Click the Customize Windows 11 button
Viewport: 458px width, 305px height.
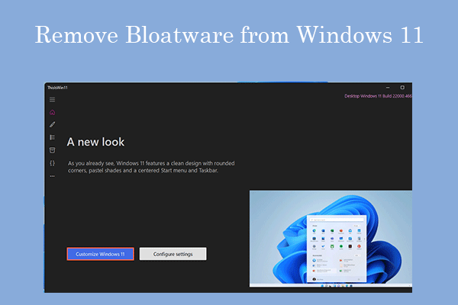pos(100,254)
